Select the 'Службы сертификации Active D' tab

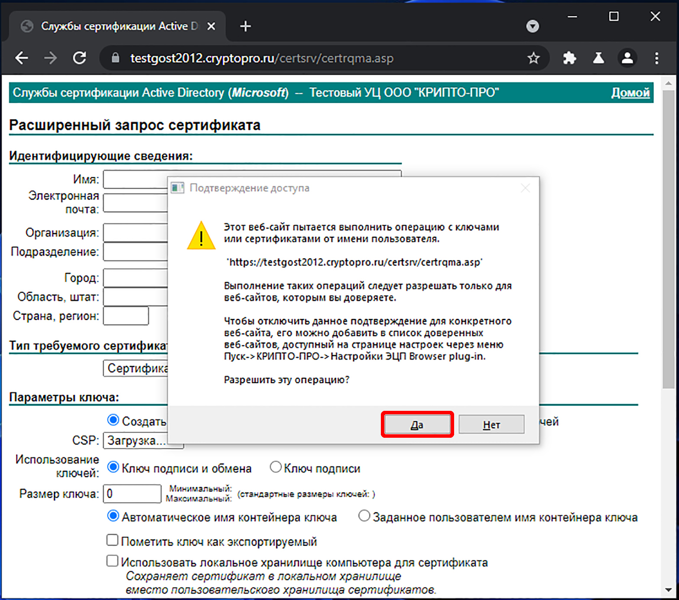coord(117,26)
